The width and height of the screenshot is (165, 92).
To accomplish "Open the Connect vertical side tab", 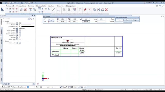I will click(x=1, y=70).
